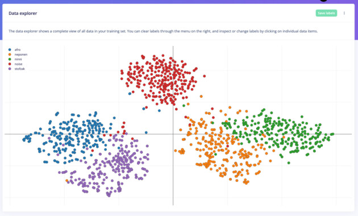Inspect the rightmost green ninni data point
The height and width of the screenshot is (216, 358).
point(333,134)
